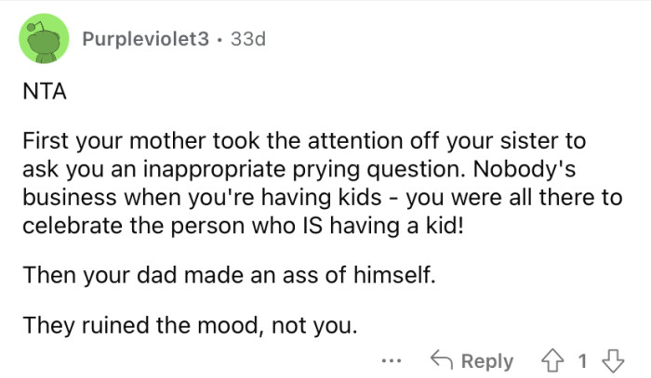Click the 33d comment timestamp

[249, 41]
